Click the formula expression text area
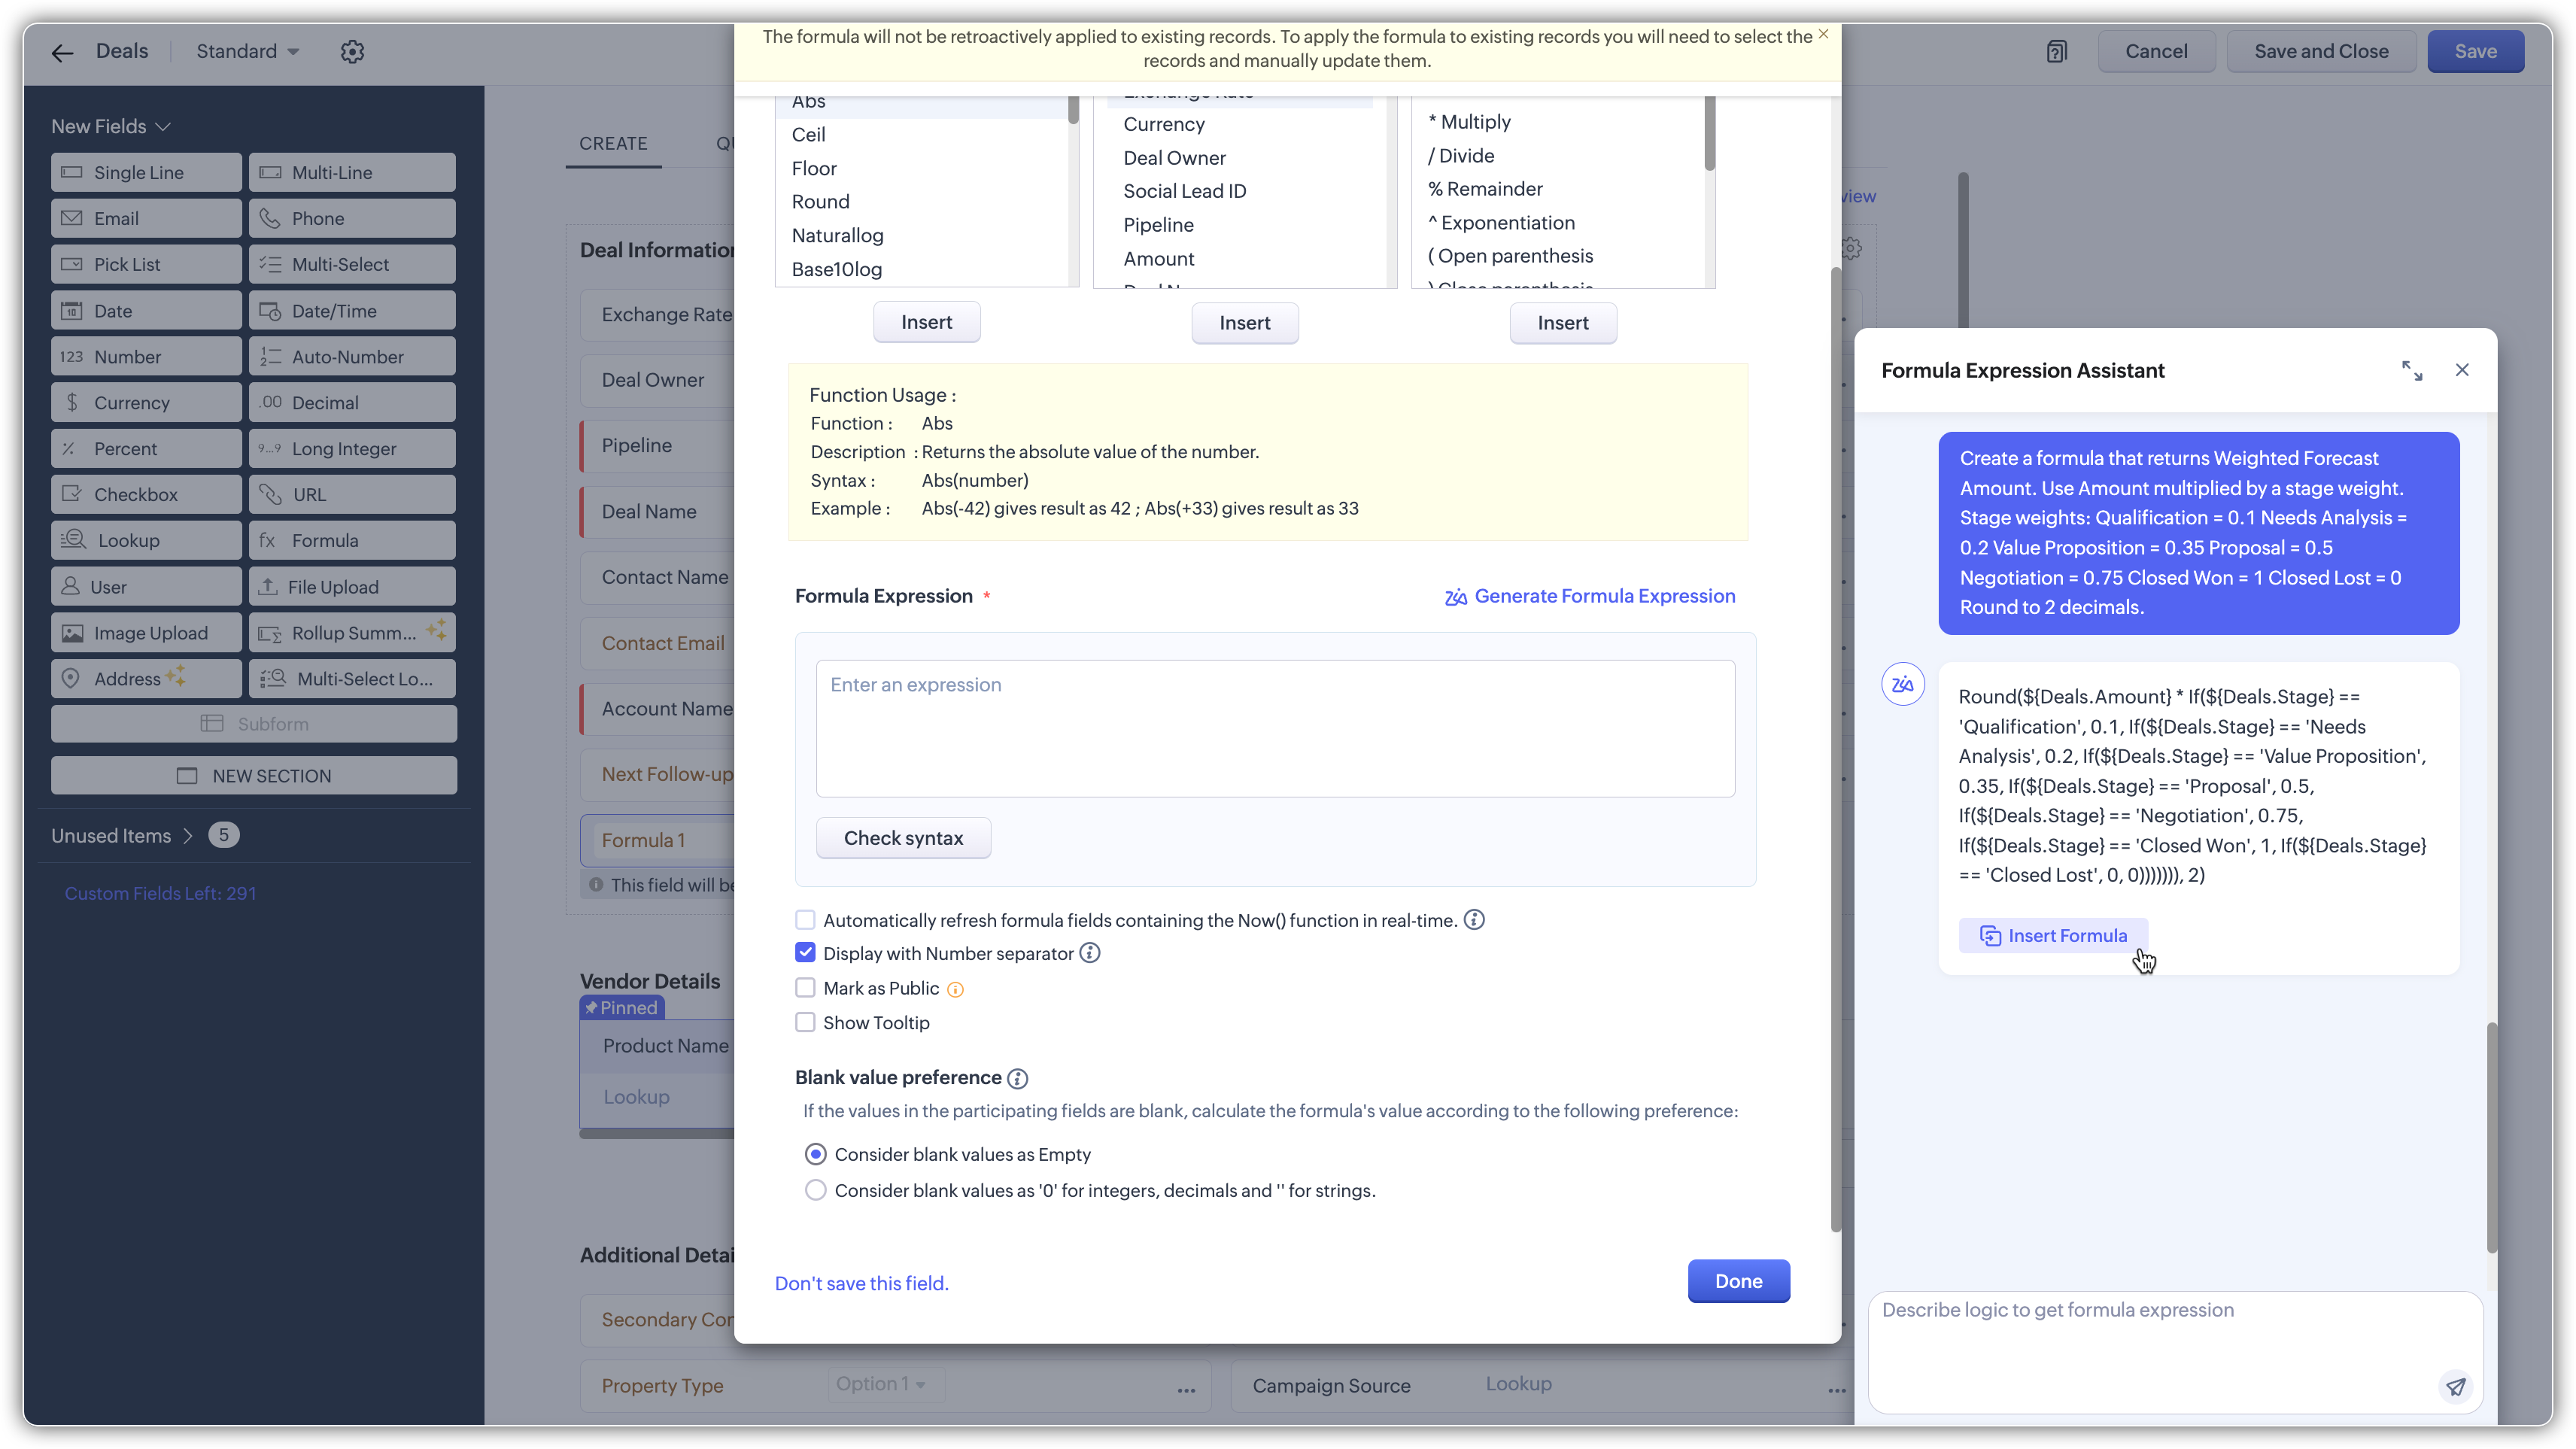 [x=1275, y=728]
